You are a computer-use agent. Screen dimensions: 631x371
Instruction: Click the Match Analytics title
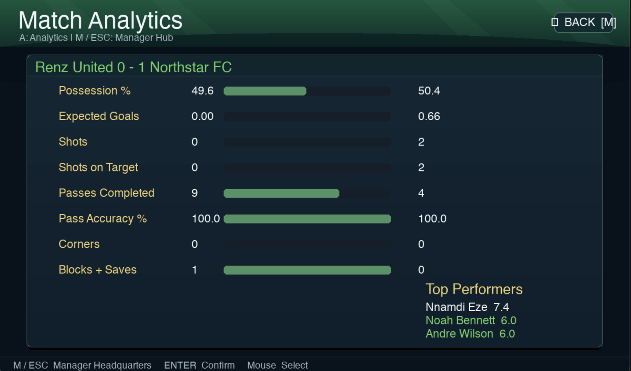(x=100, y=21)
